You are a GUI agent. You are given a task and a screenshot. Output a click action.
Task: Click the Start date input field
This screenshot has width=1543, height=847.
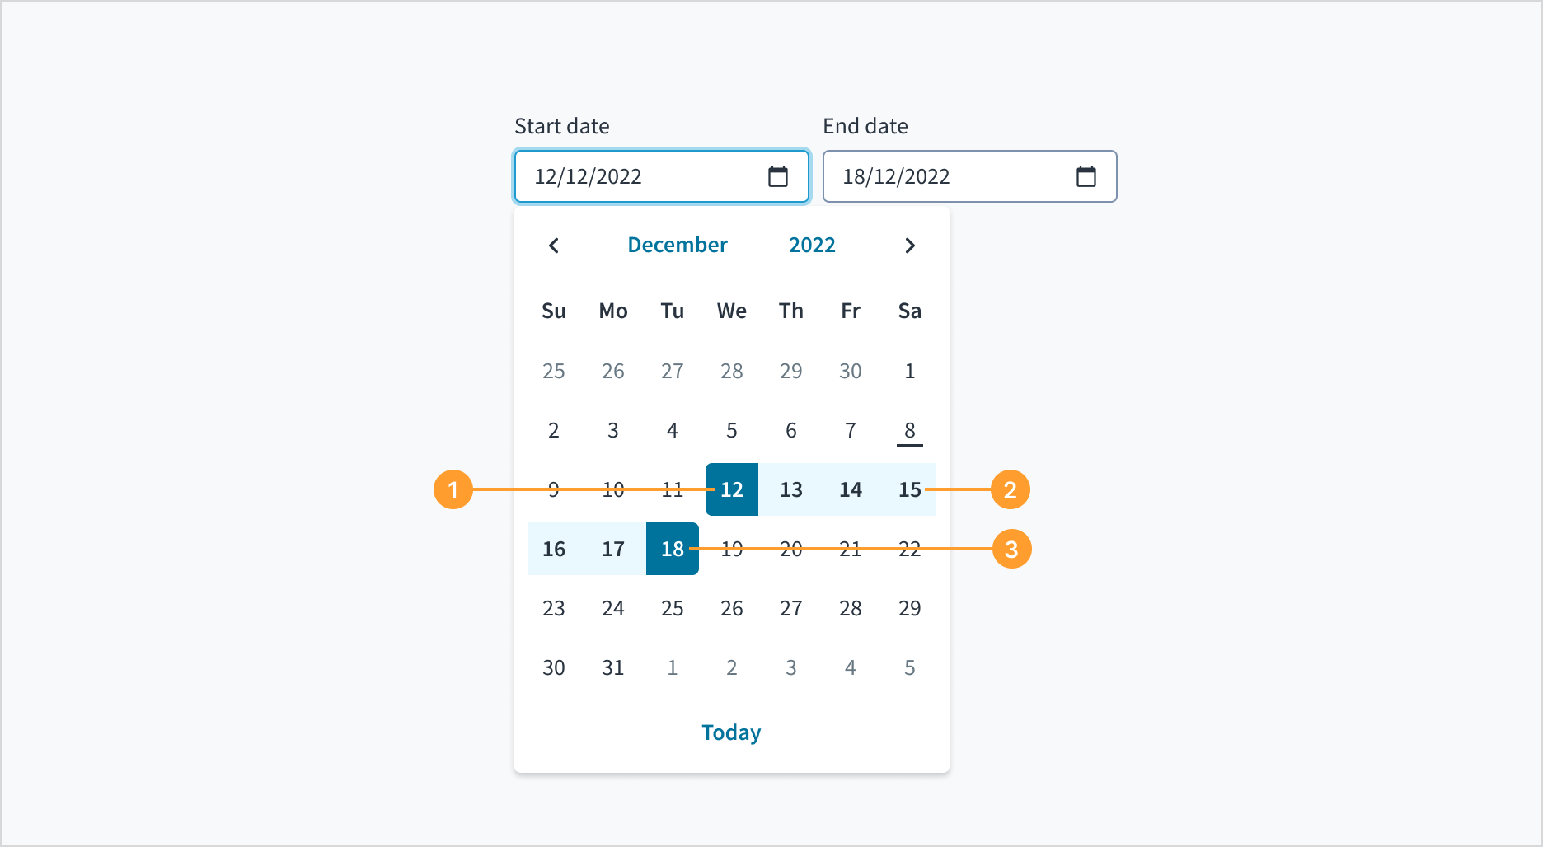coord(643,176)
